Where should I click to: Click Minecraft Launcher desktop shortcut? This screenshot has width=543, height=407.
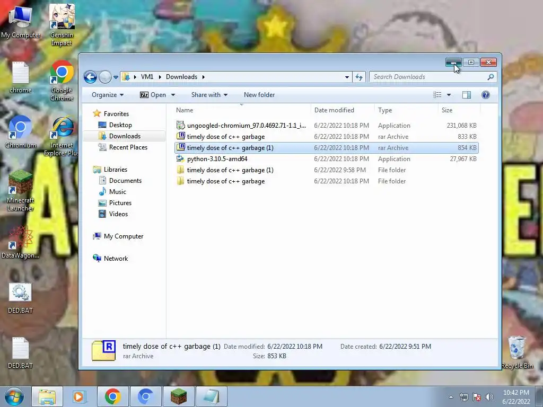21,191
